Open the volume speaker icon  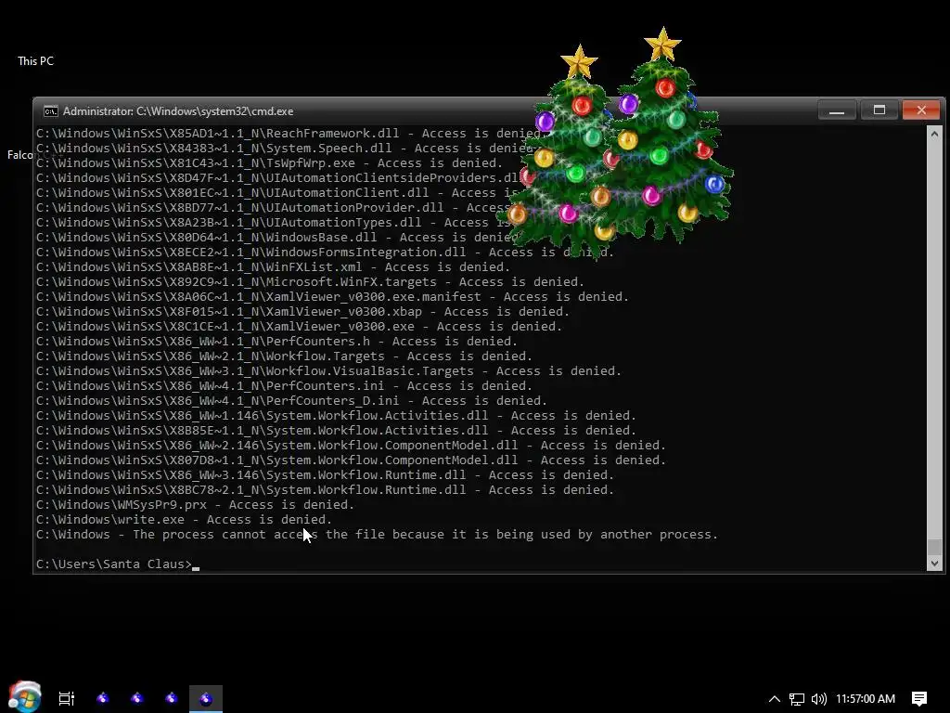(x=818, y=699)
